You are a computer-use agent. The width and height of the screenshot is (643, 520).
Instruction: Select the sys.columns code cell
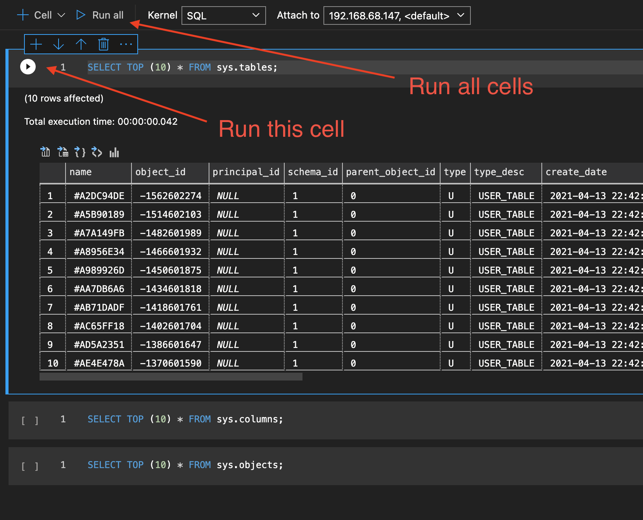tap(184, 419)
